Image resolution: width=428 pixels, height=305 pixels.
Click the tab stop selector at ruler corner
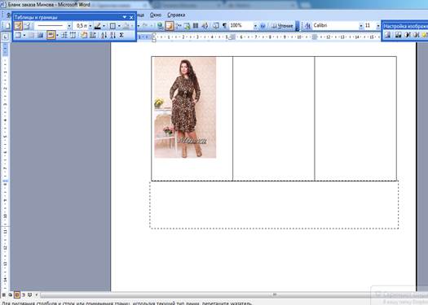click(5, 37)
